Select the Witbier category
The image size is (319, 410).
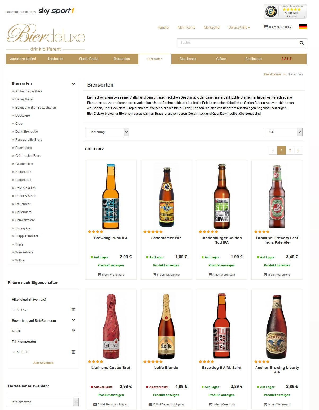[x=20, y=260]
